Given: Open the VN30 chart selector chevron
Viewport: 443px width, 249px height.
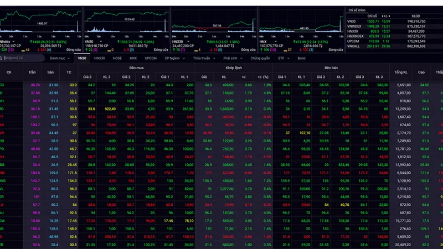Looking at the screenshot, I should pos(101,41).
